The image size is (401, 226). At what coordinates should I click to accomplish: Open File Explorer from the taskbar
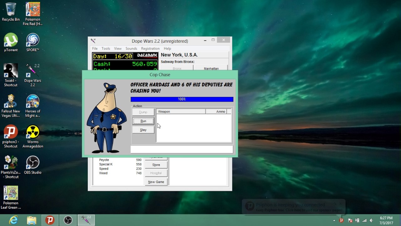coord(32,220)
